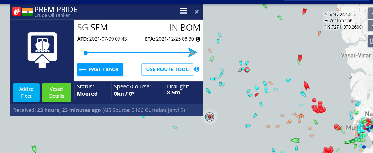Close the PREM PRIDE info panel
The height and width of the screenshot is (153, 373).
197,12
